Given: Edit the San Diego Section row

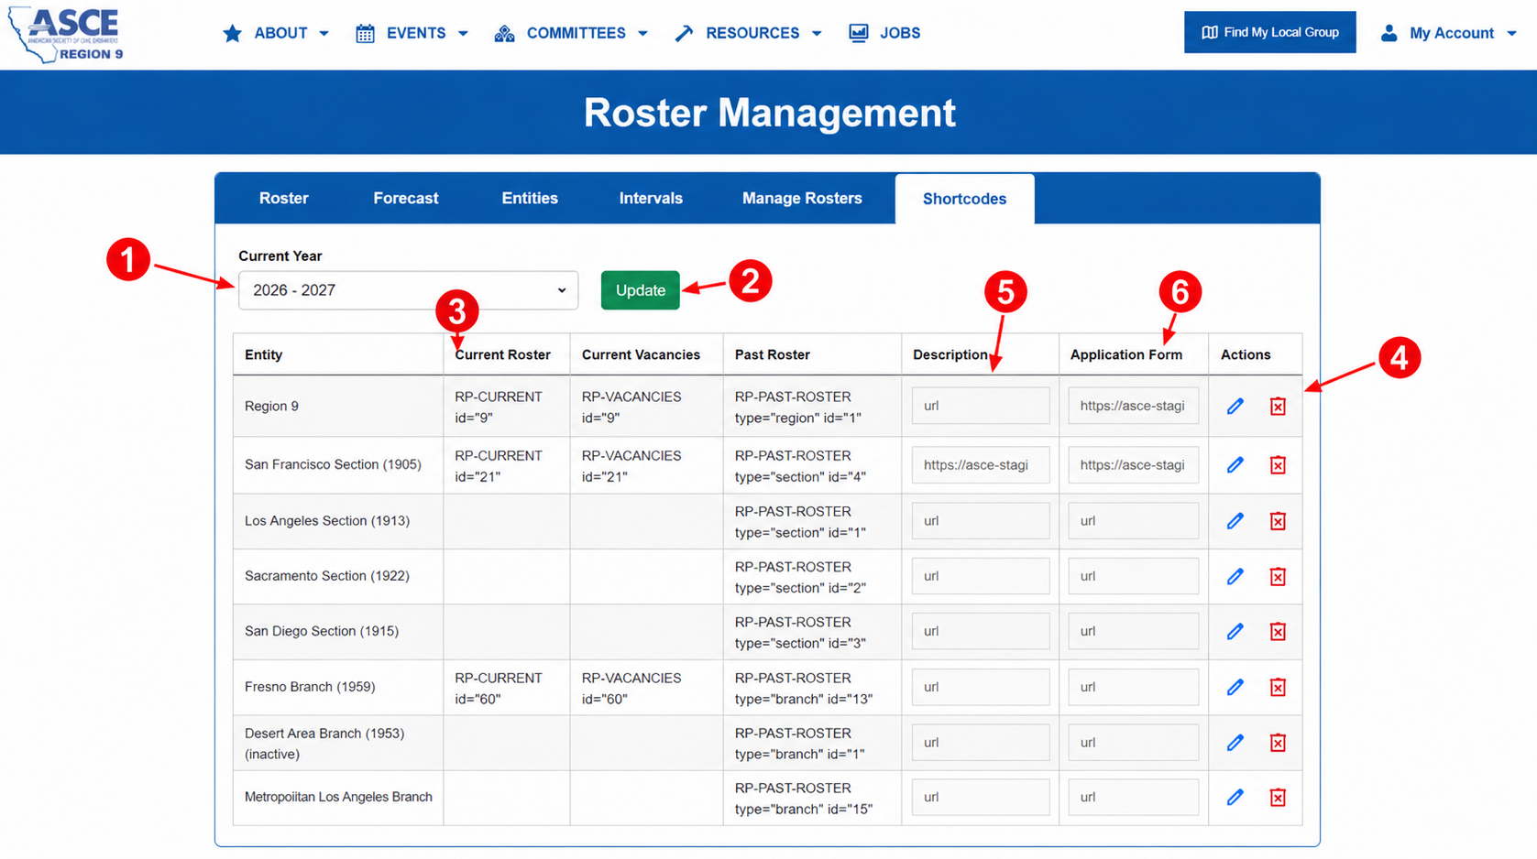Looking at the screenshot, I should coord(1235,631).
